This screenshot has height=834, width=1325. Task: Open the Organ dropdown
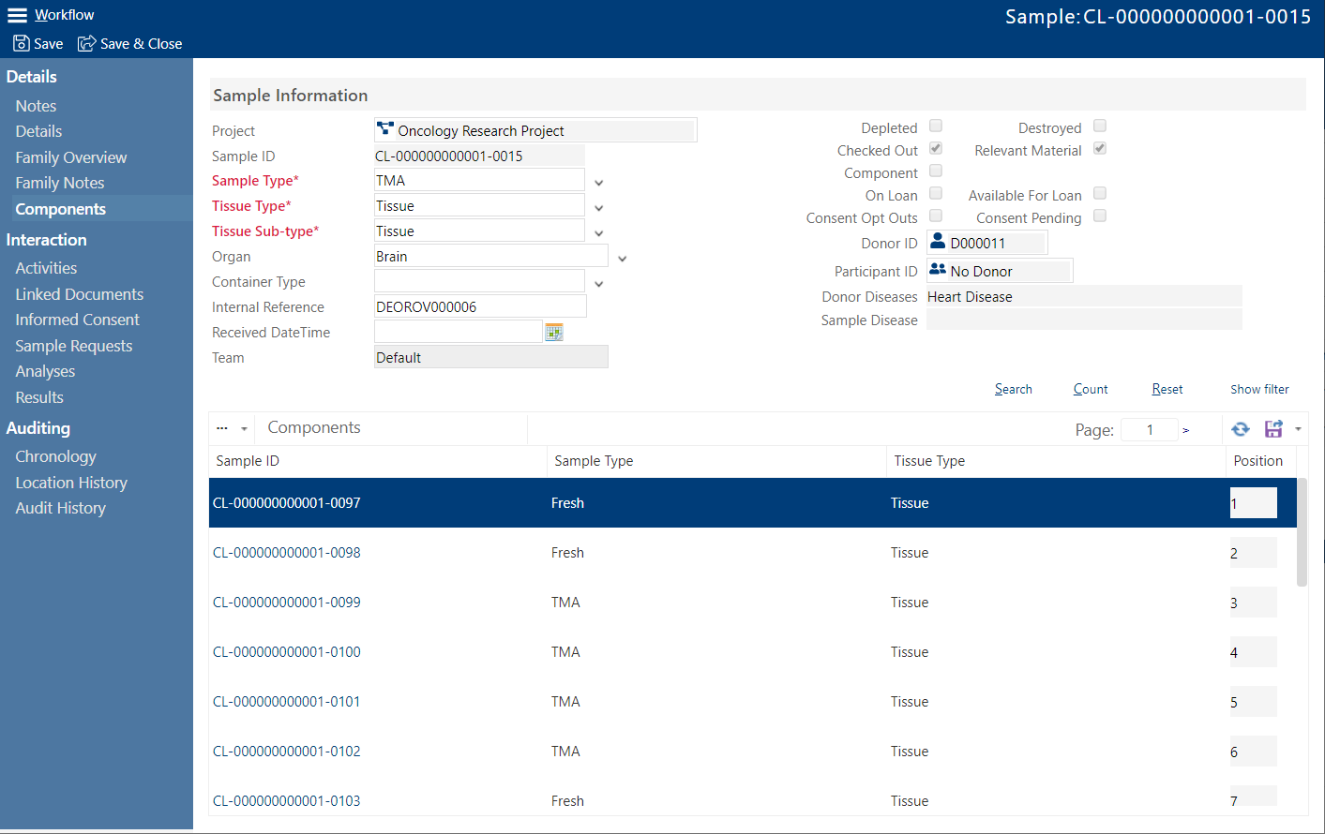click(x=622, y=256)
